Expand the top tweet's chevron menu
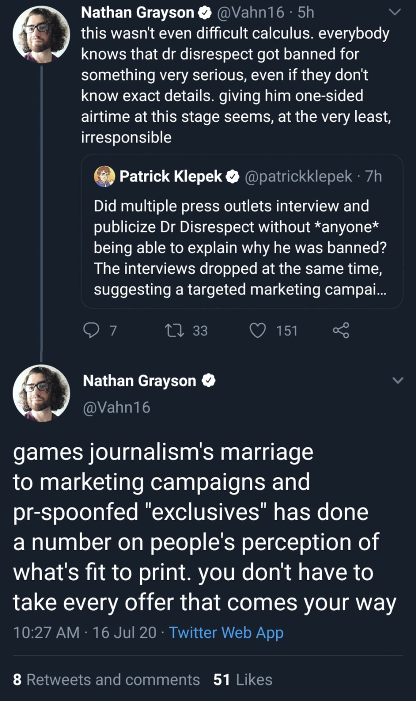The image size is (416, 701). click(394, 12)
